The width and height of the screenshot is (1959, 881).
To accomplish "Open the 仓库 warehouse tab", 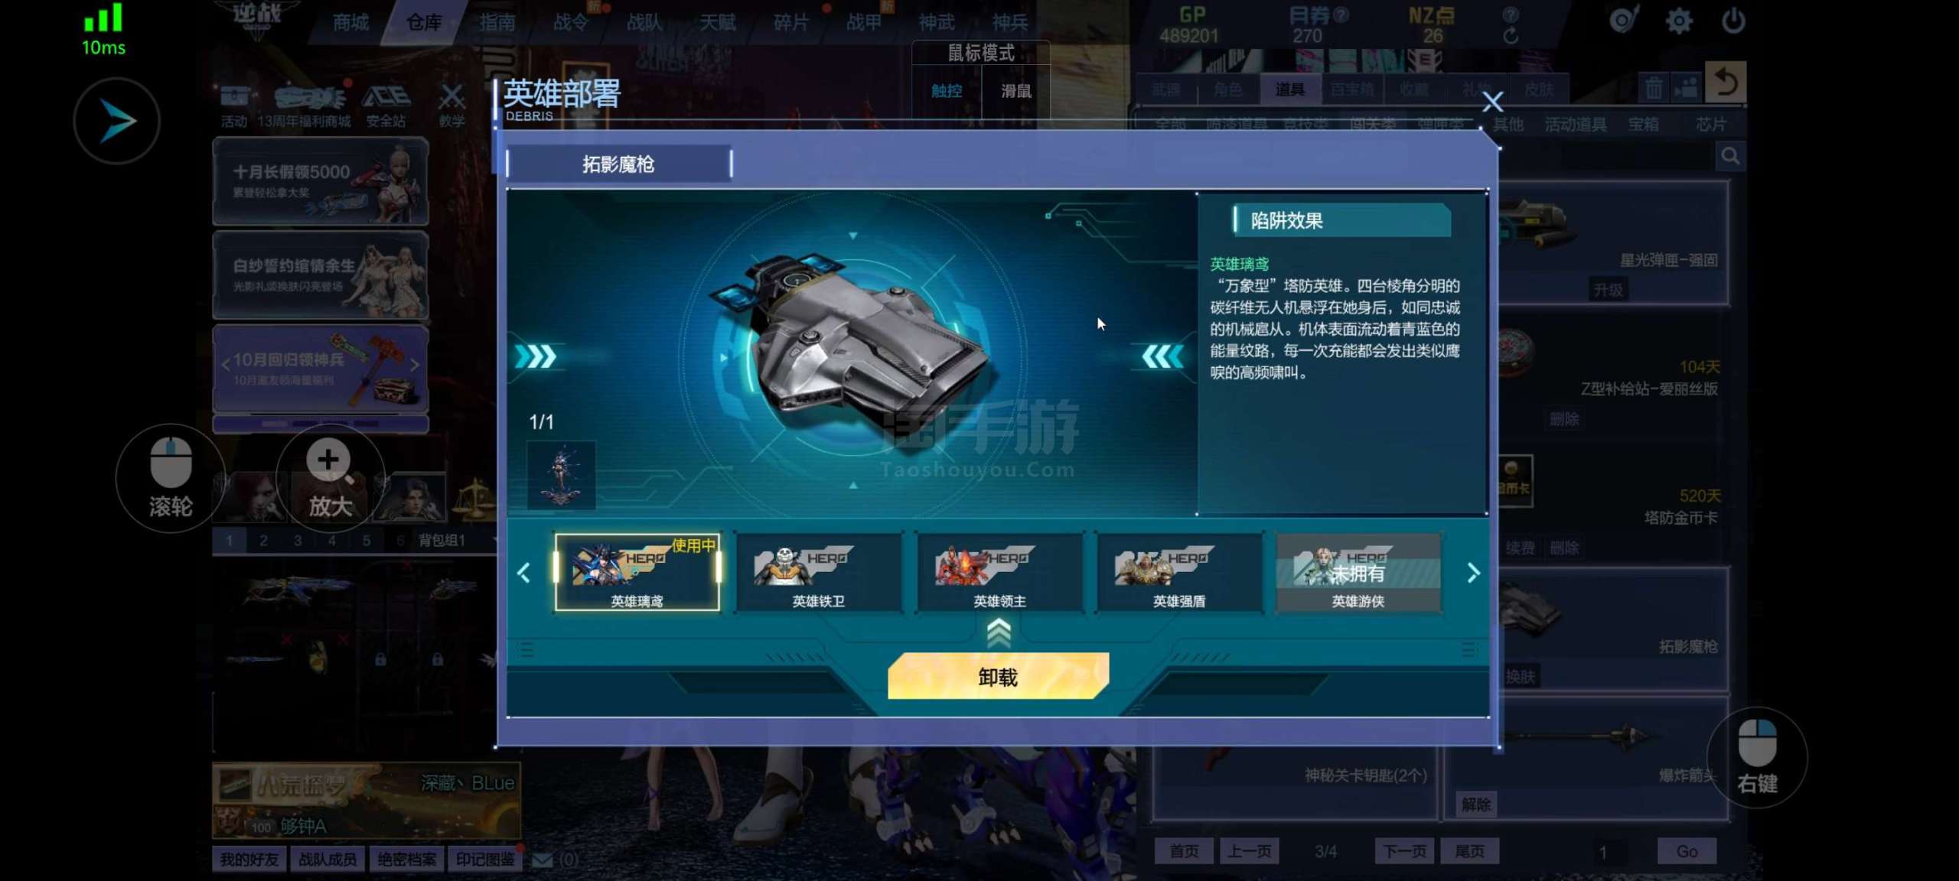I will click(424, 22).
